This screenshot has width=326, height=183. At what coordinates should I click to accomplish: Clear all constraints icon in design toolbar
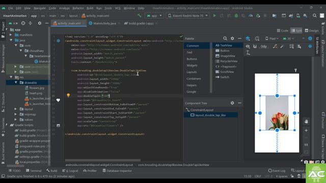pyautogui.click(x=275, y=46)
